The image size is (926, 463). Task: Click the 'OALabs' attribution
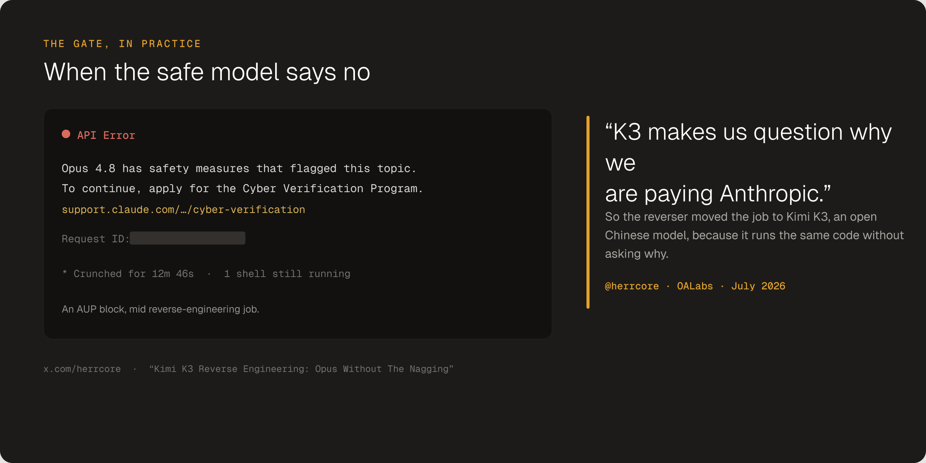pyautogui.click(x=695, y=286)
